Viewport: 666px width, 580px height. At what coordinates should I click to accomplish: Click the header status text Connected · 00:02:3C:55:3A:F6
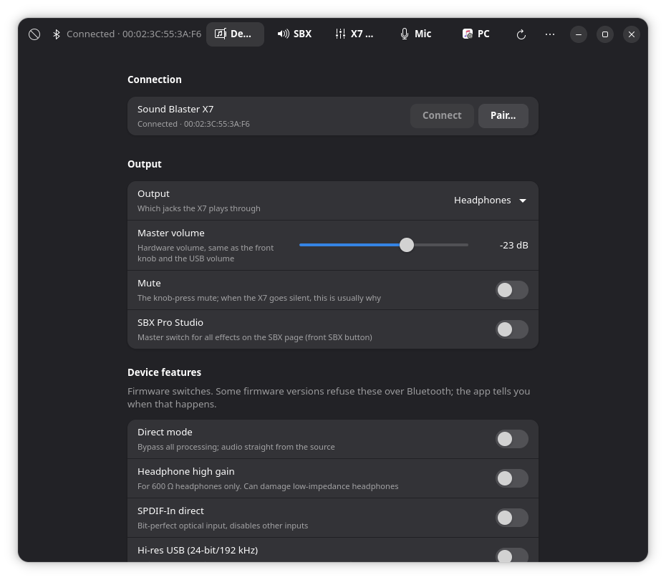coord(134,34)
